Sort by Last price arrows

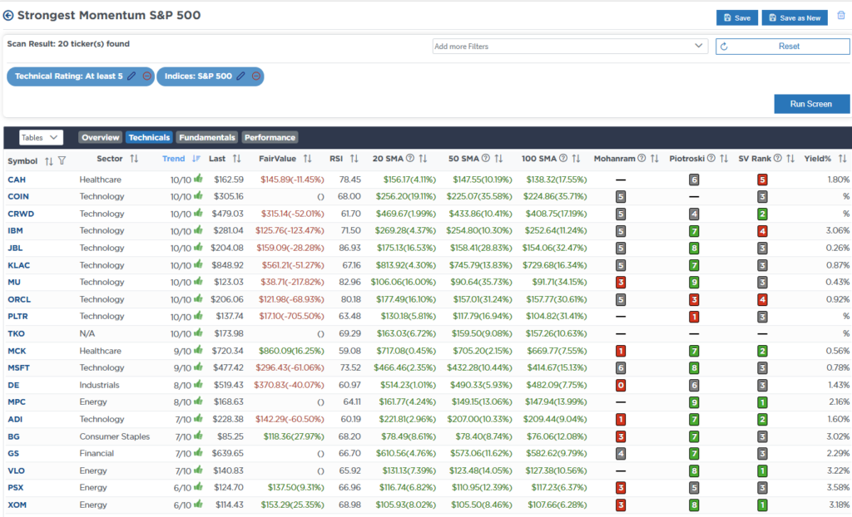tap(236, 159)
